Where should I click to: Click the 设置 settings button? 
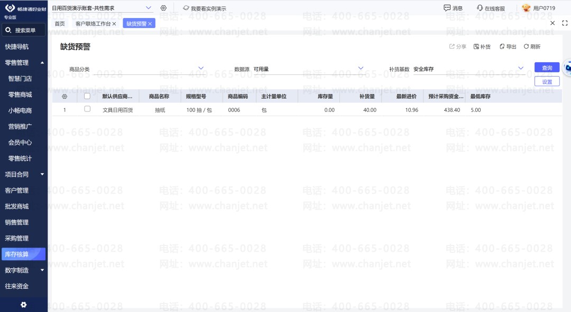[547, 81]
